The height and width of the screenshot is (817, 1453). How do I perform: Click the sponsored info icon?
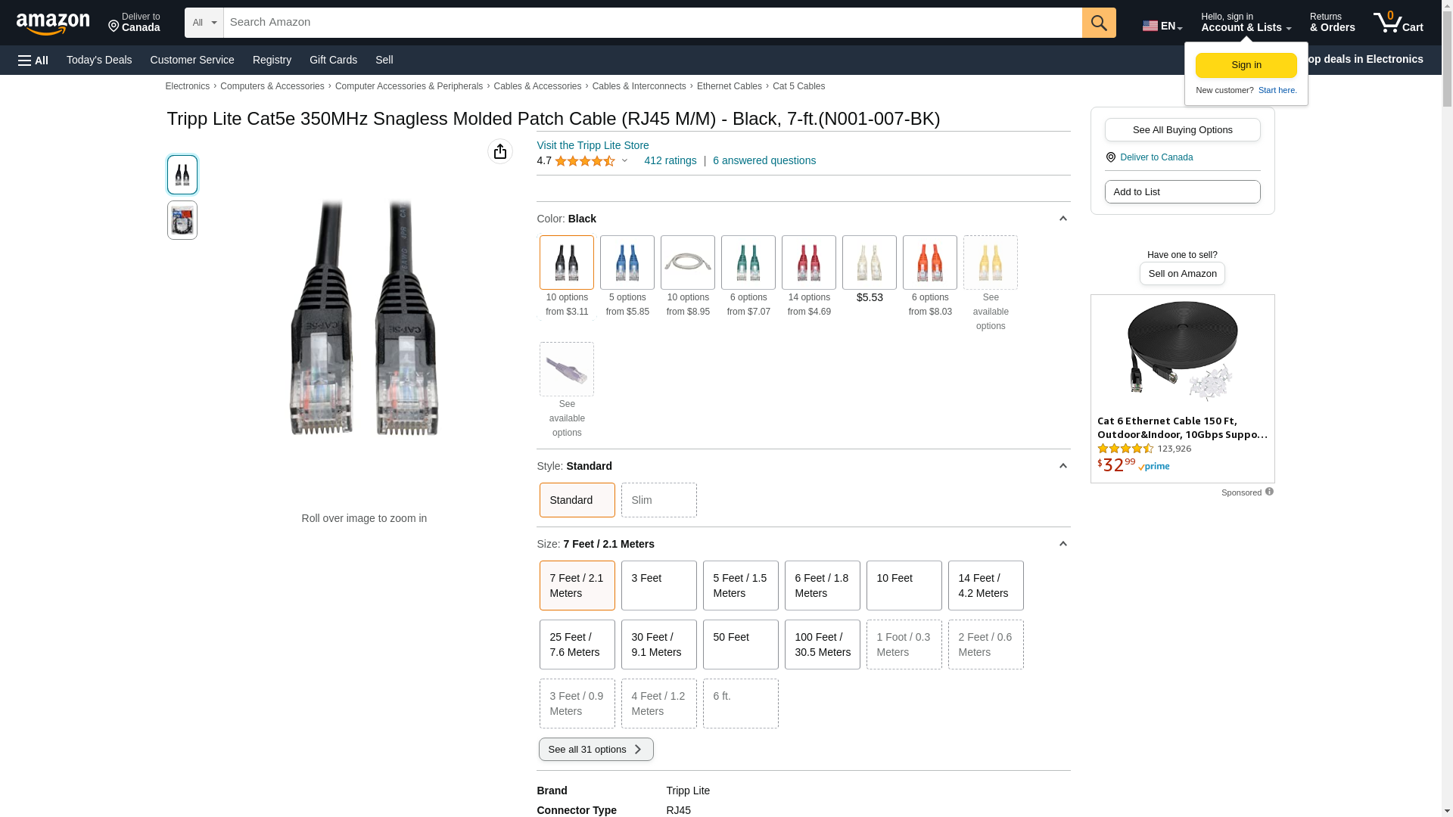pos(1269,492)
